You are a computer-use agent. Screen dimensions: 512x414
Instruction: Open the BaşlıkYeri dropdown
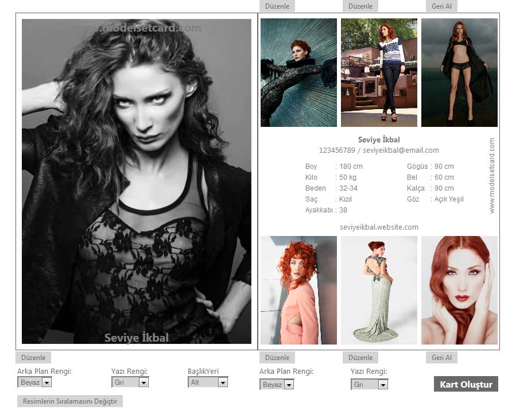[208, 382]
